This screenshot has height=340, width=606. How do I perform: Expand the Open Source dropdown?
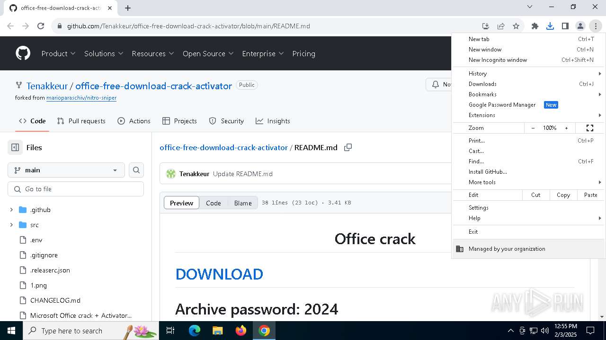208,53
